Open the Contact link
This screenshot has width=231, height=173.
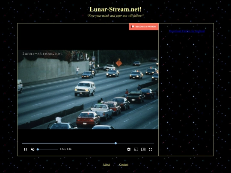tap(124, 164)
